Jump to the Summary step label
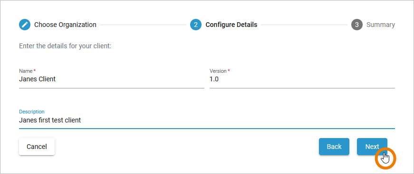The width and height of the screenshot is (414, 174). coord(381,25)
